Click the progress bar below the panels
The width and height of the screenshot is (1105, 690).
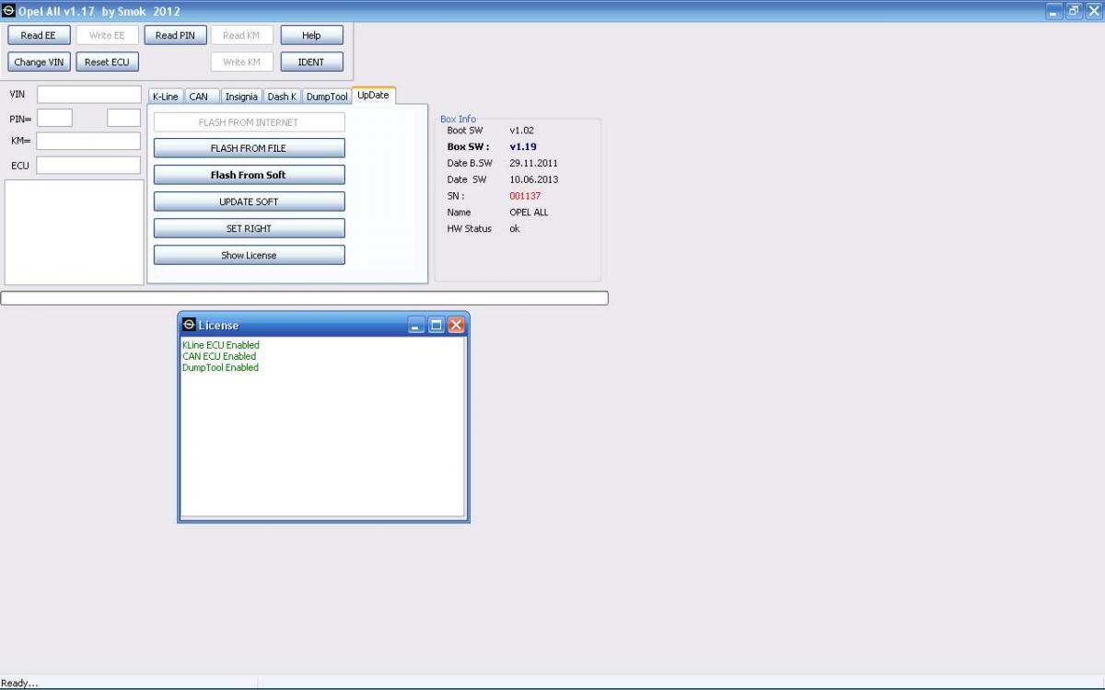pyautogui.click(x=305, y=298)
